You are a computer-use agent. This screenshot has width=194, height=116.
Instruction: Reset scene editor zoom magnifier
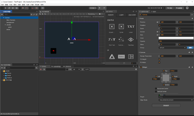pos(45,14)
